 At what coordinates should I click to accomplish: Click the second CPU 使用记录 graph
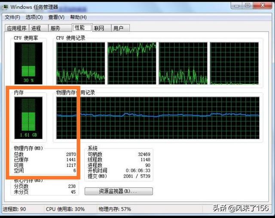click(x=131, y=63)
